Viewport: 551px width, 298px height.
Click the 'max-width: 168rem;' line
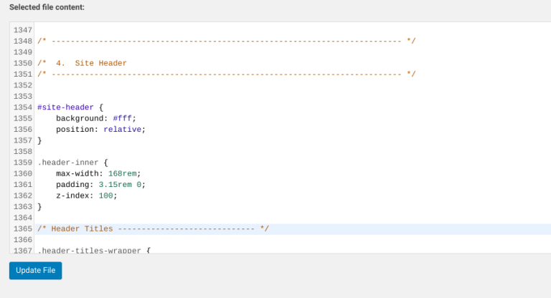point(98,173)
